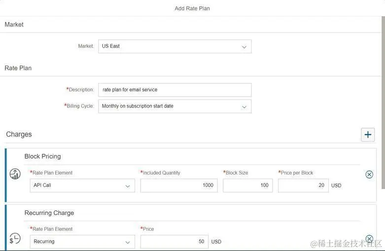Focus the Included Quantity field with 1000
This screenshot has width=385, height=251.
pyautogui.click(x=179, y=185)
